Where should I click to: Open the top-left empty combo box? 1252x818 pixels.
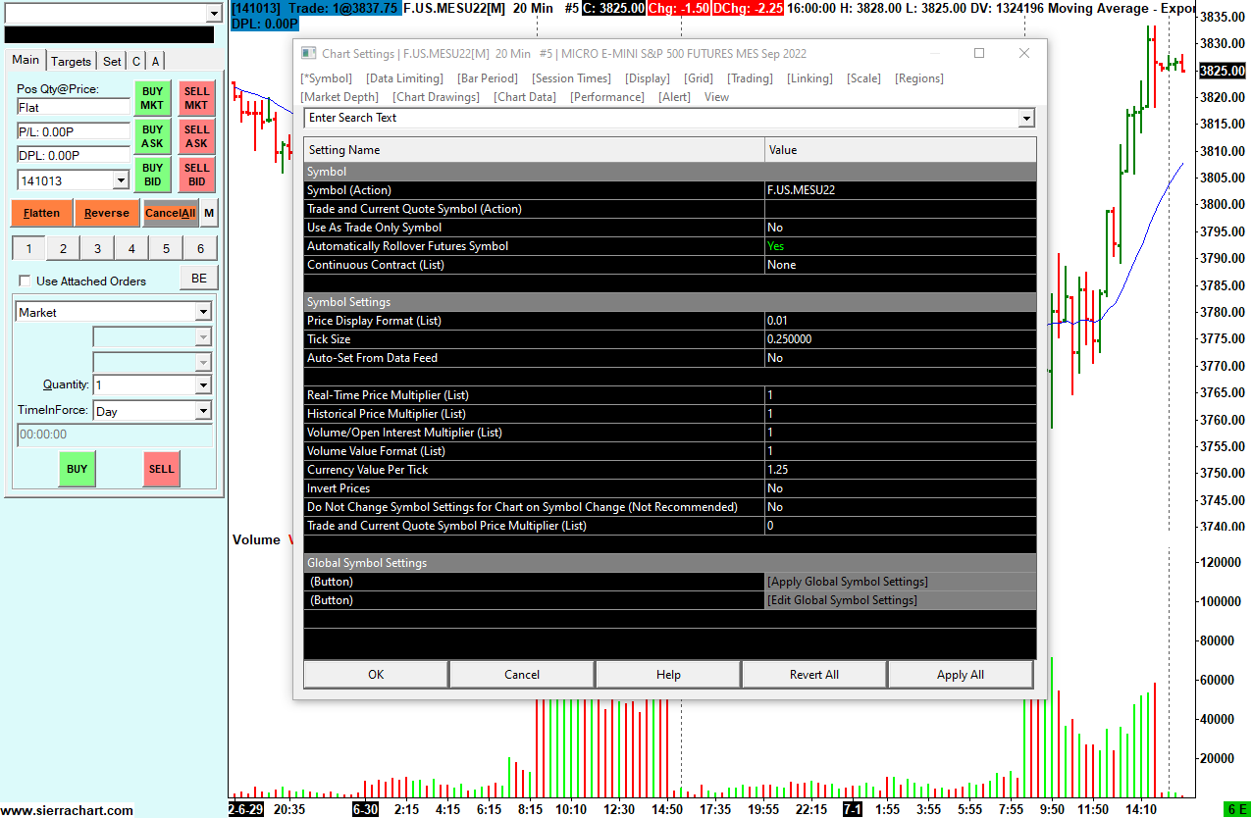click(214, 13)
